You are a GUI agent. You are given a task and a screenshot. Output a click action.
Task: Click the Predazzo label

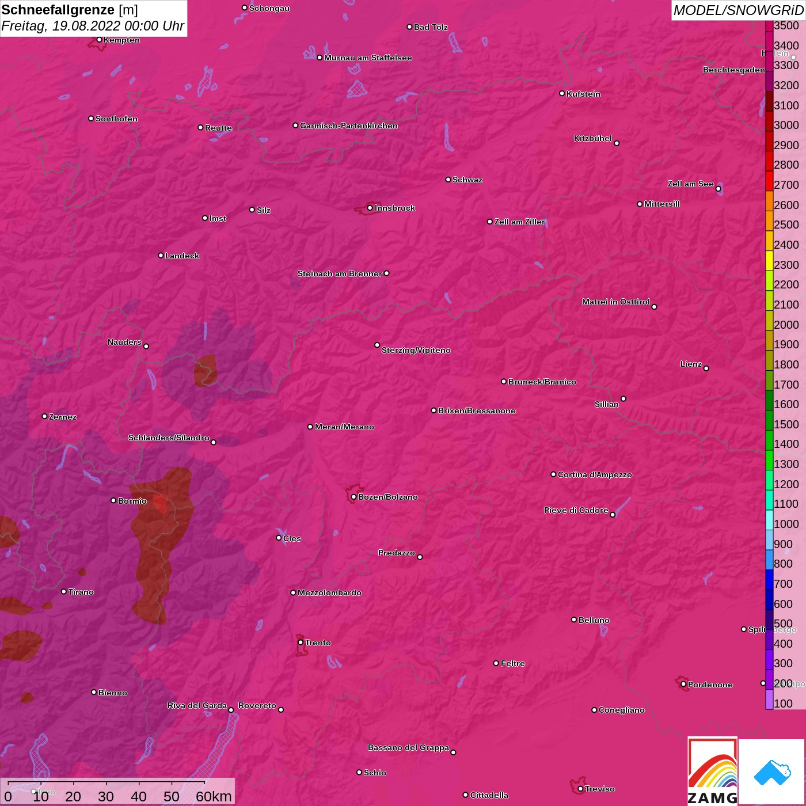[397, 553]
